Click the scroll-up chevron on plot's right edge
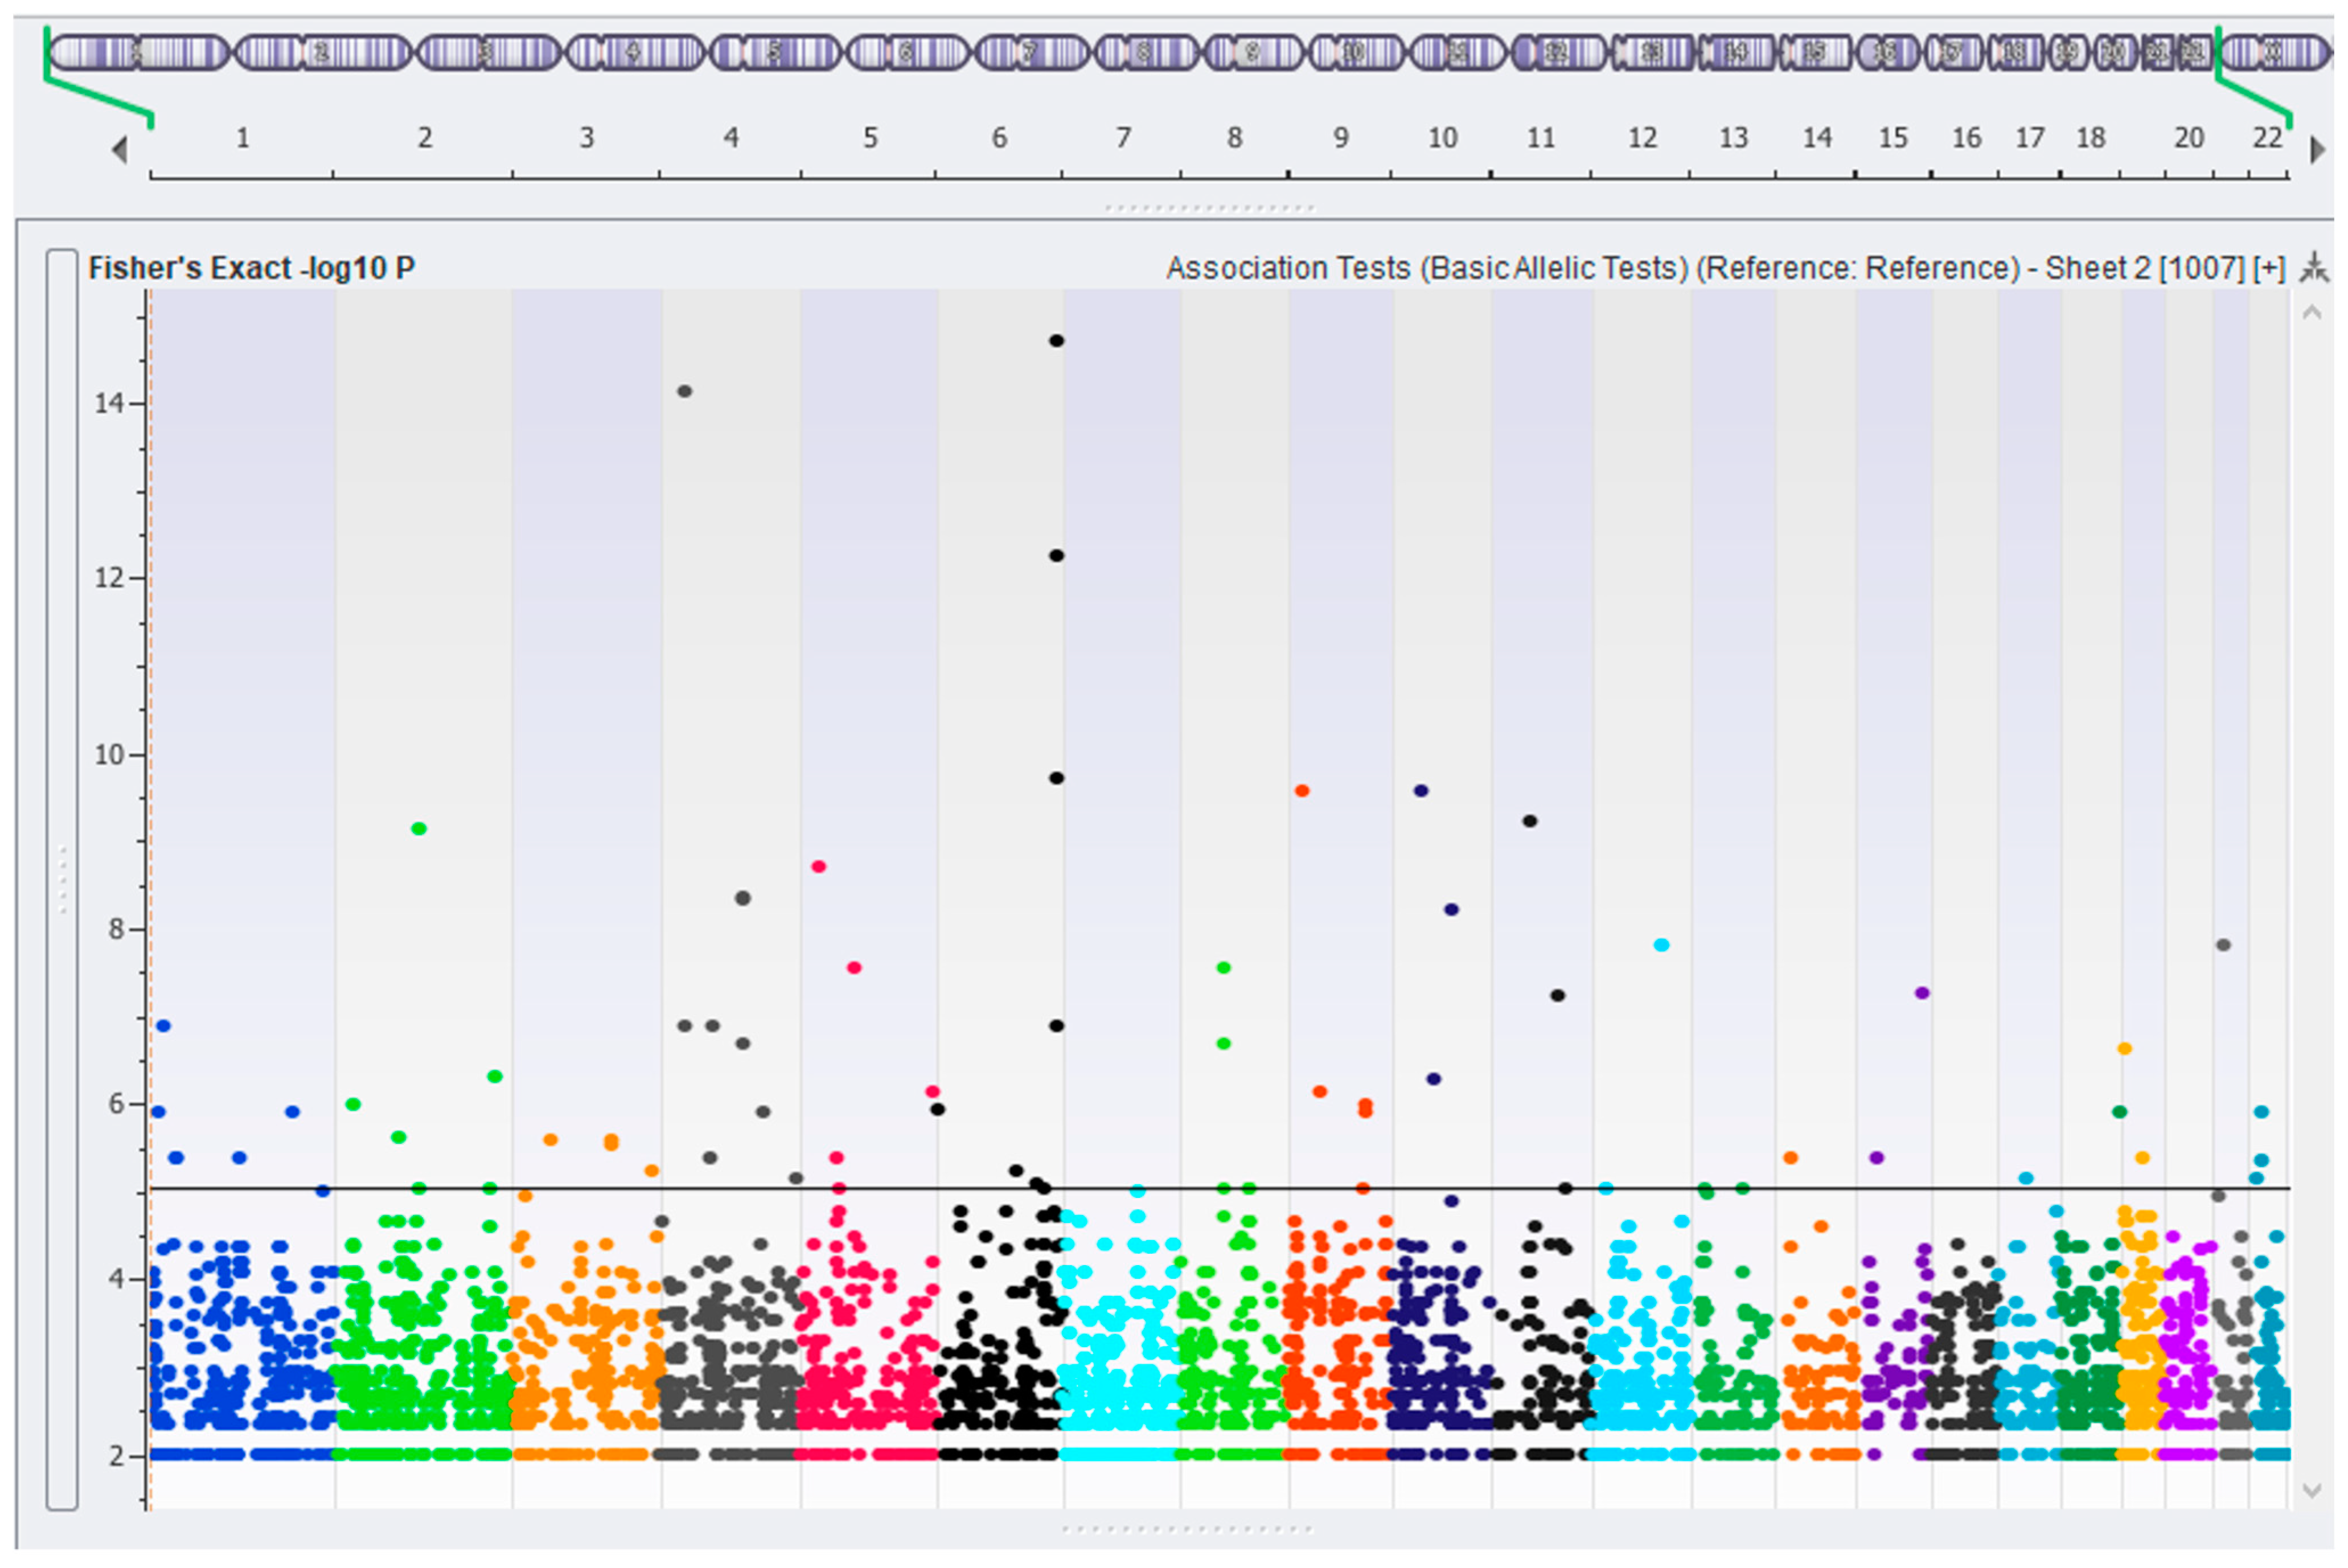Image resolution: width=2348 pixels, height=1568 pixels. pos(2312,313)
